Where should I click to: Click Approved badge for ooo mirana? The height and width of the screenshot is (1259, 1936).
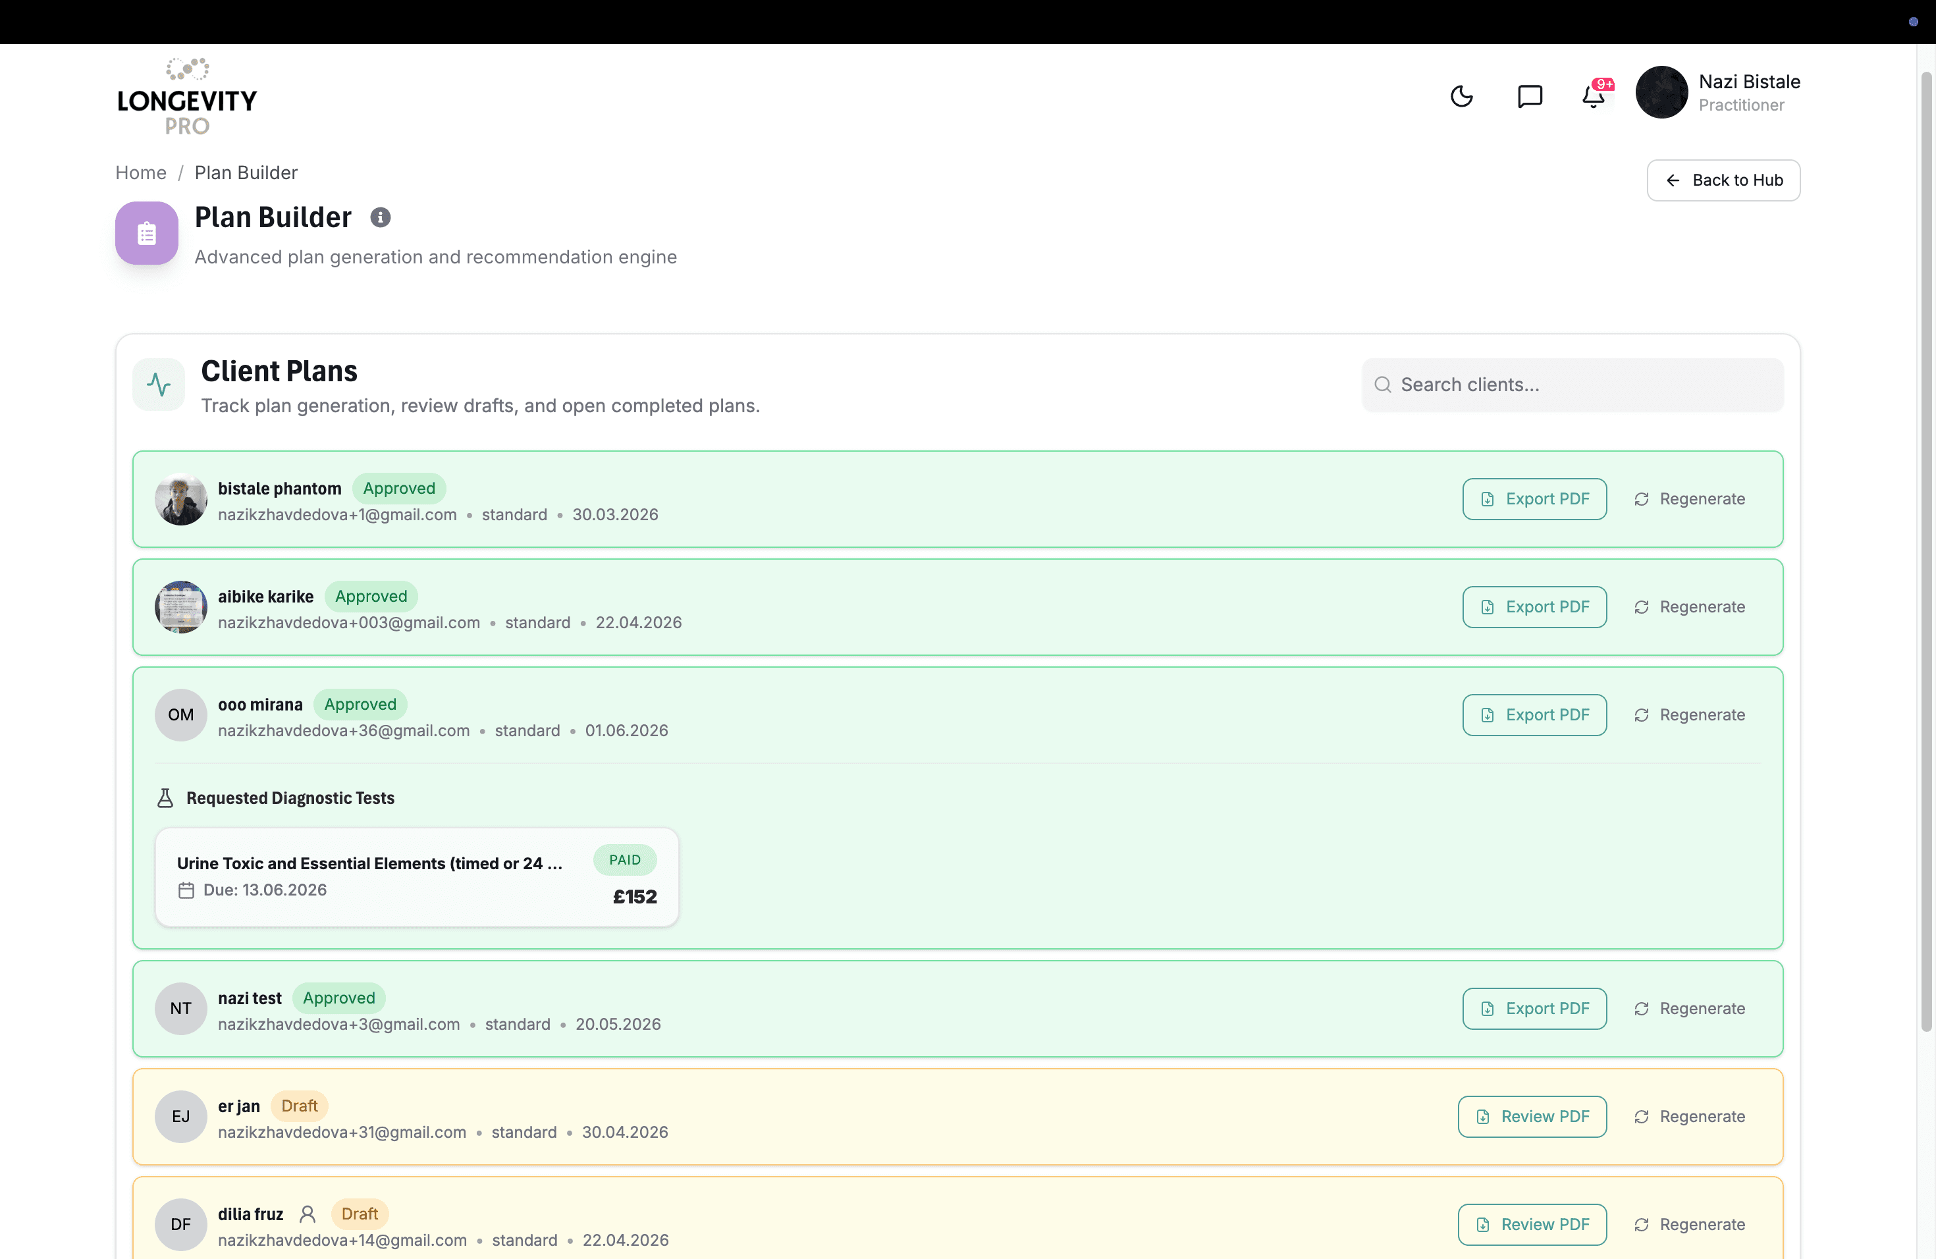pyautogui.click(x=360, y=705)
